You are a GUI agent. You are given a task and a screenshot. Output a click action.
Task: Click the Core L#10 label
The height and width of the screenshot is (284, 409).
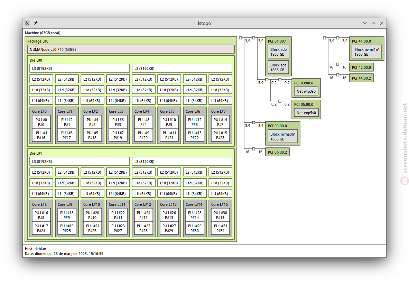[x=92, y=204]
